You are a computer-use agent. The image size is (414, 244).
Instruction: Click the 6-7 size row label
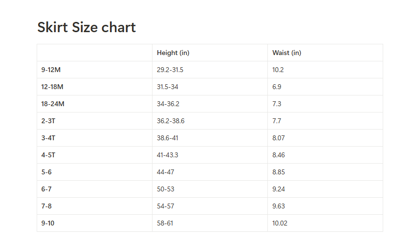click(46, 189)
